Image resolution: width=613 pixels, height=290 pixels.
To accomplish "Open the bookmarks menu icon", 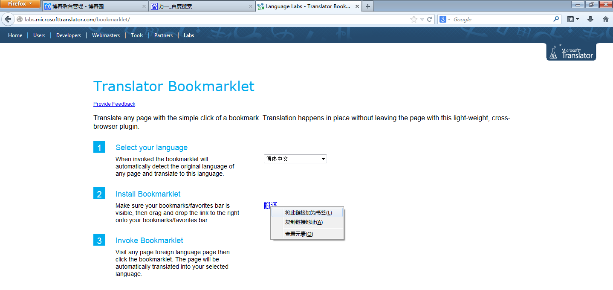I will click(x=573, y=19).
